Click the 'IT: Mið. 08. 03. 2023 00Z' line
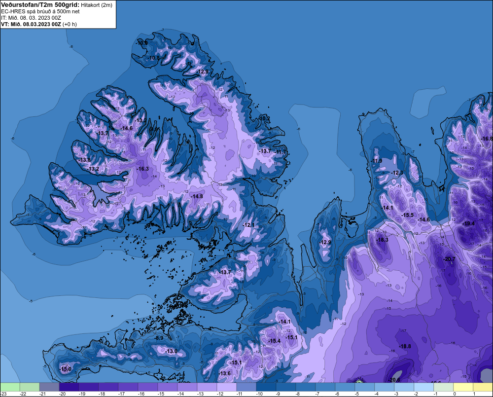 click(x=31, y=18)
